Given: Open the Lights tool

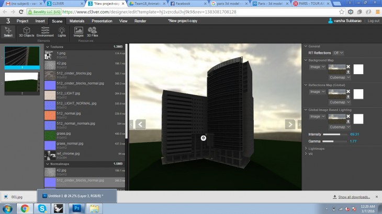Looking at the screenshot, I should click(x=62, y=32).
